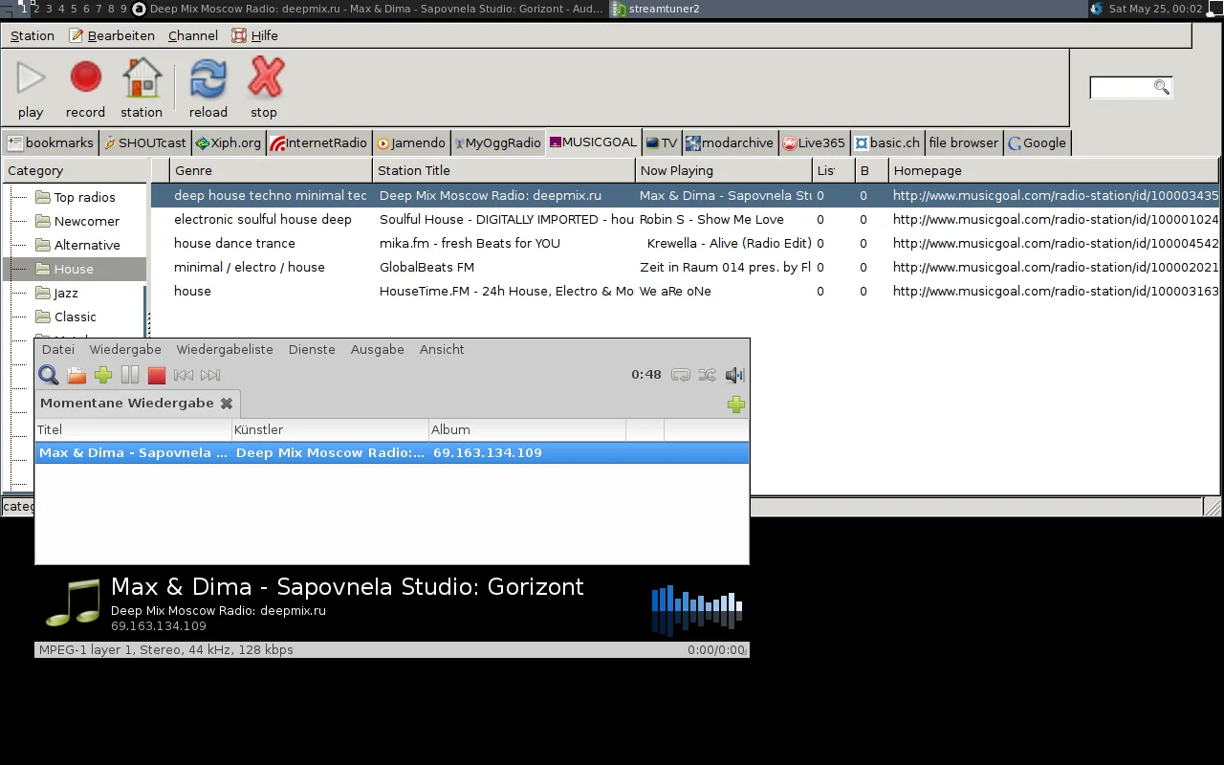Sort by the Now Playing column header

click(x=724, y=170)
